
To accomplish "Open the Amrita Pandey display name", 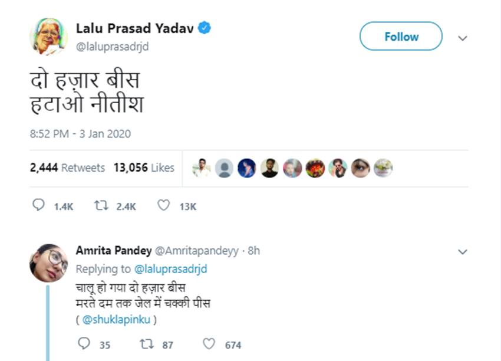I will (113, 250).
